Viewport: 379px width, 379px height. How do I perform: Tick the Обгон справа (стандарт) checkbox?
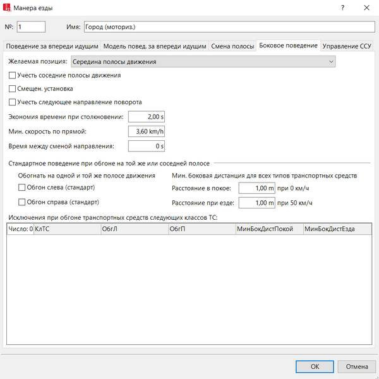pos(21,203)
